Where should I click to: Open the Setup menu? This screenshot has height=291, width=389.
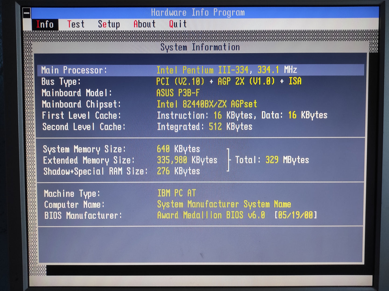pos(109,24)
